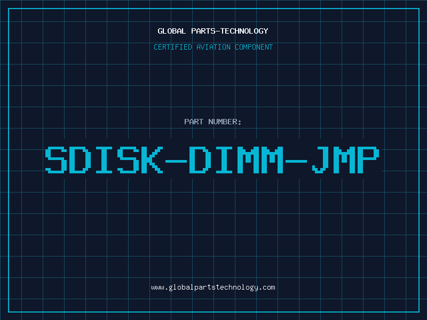Select the word PART in the label
This screenshot has height=320, width=427.
tap(194, 122)
